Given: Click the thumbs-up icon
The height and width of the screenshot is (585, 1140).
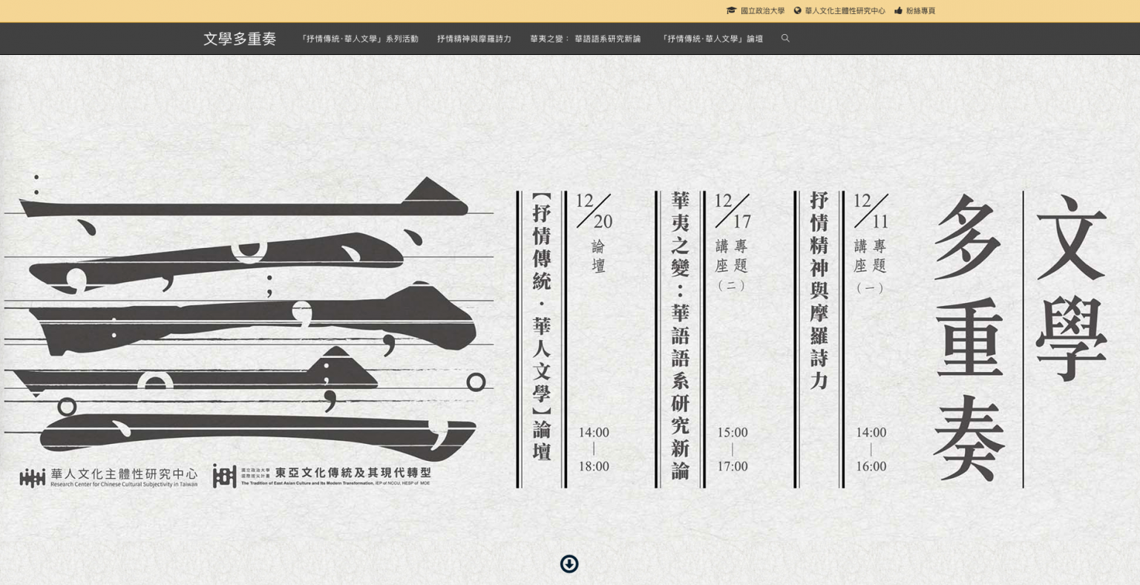Looking at the screenshot, I should click(899, 11).
